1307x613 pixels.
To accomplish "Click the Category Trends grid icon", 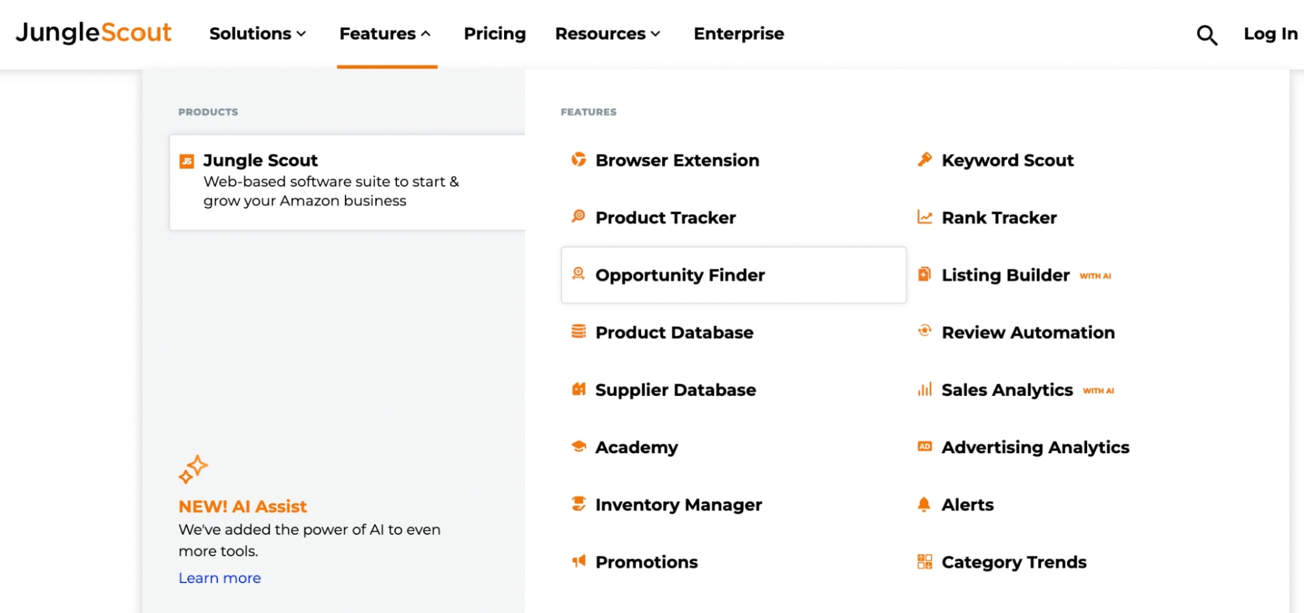I will tap(924, 561).
